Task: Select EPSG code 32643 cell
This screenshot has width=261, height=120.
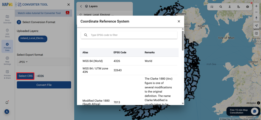Action: [x=118, y=70]
